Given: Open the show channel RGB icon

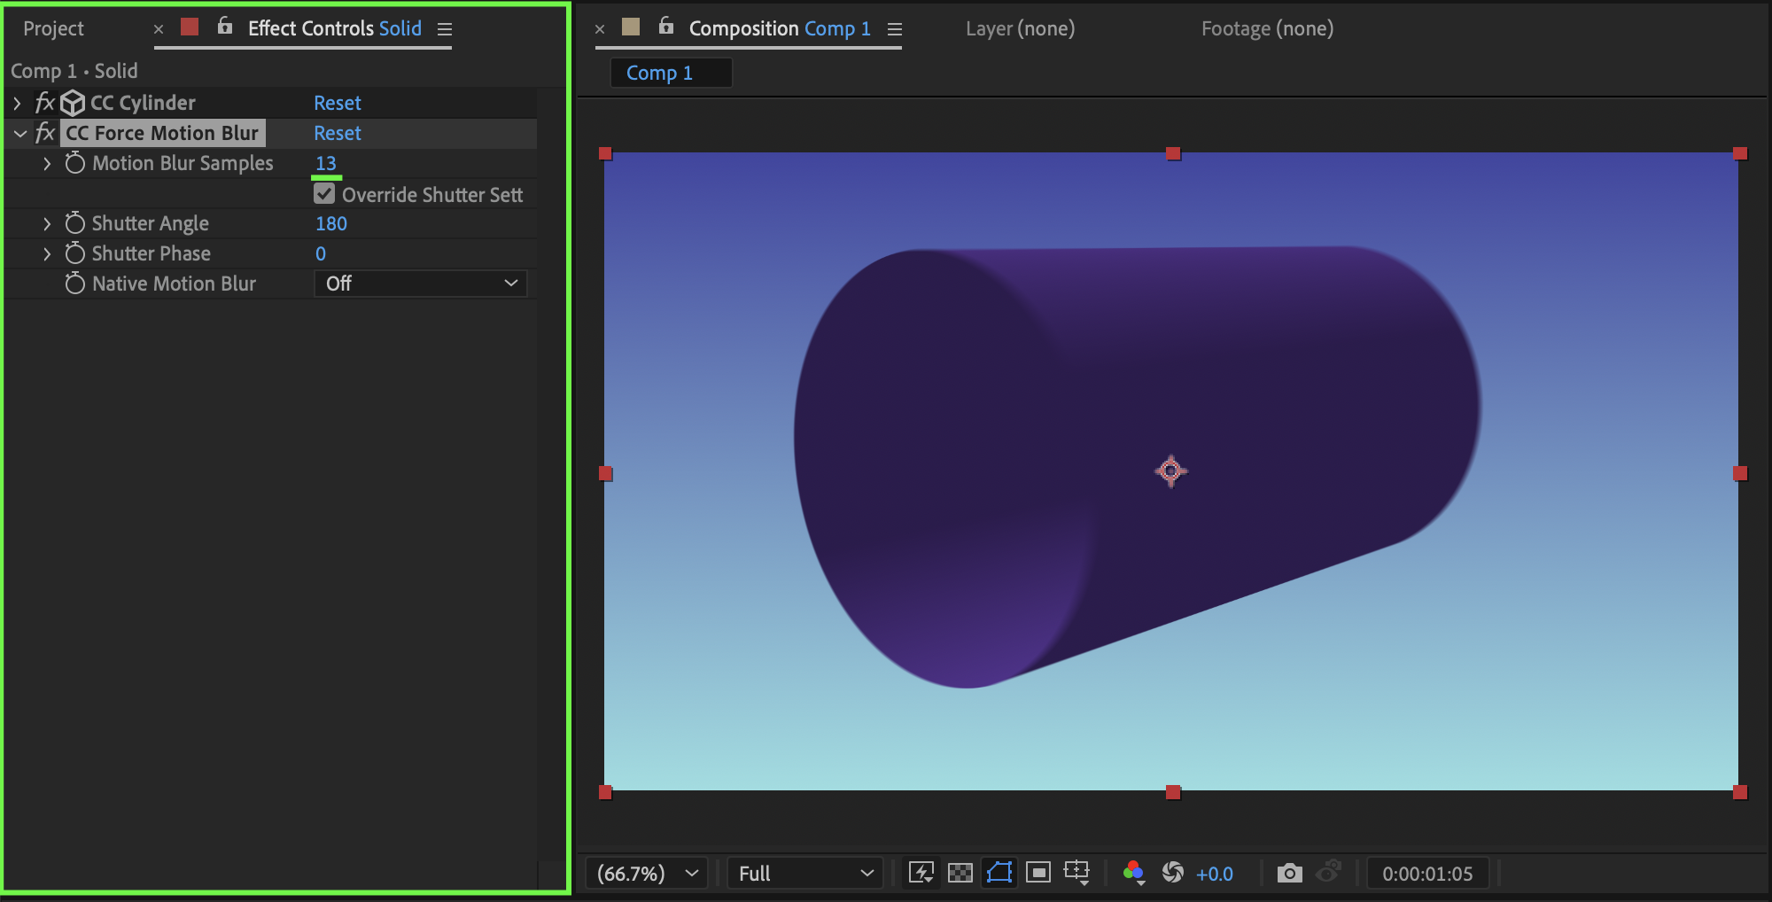Looking at the screenshot, I should (1133, 873).
